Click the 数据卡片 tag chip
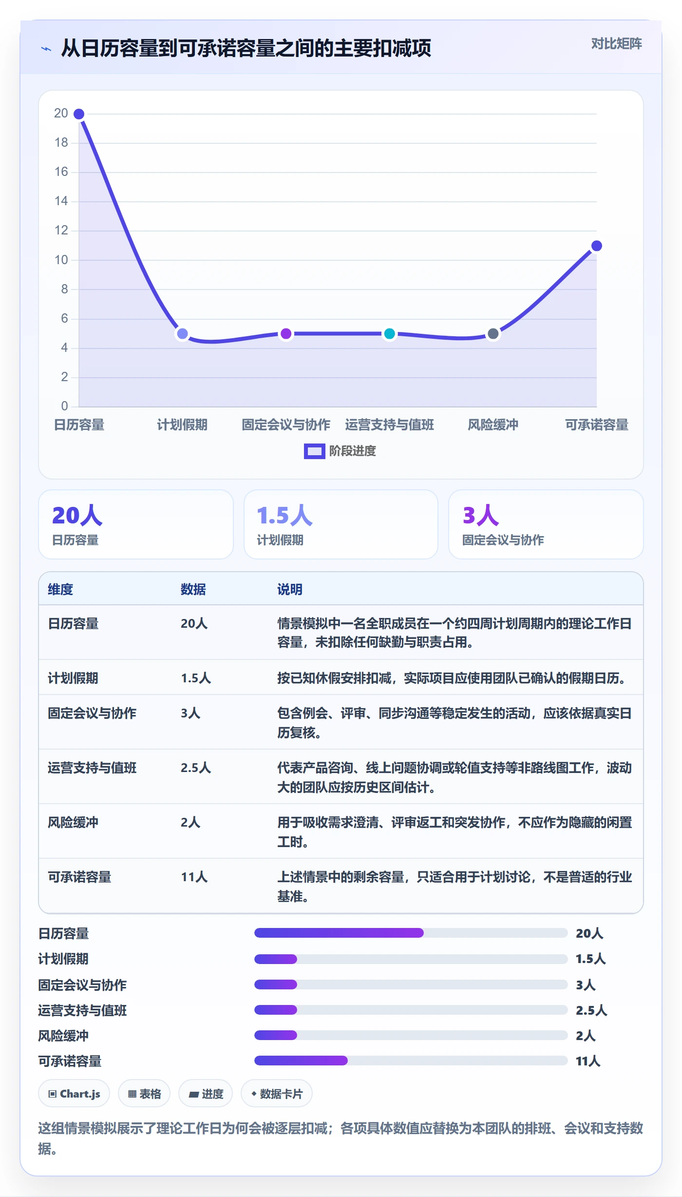682x1197 pixels. click(x=277, y=1094)
